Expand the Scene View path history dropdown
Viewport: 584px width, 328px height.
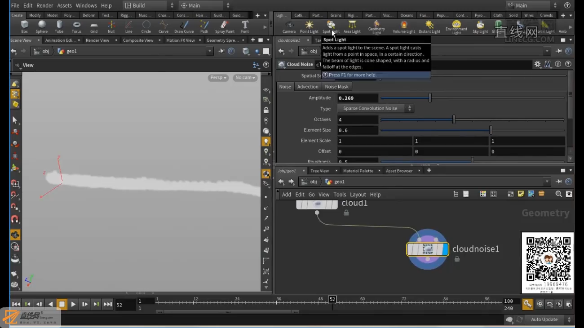click(209, 51)
